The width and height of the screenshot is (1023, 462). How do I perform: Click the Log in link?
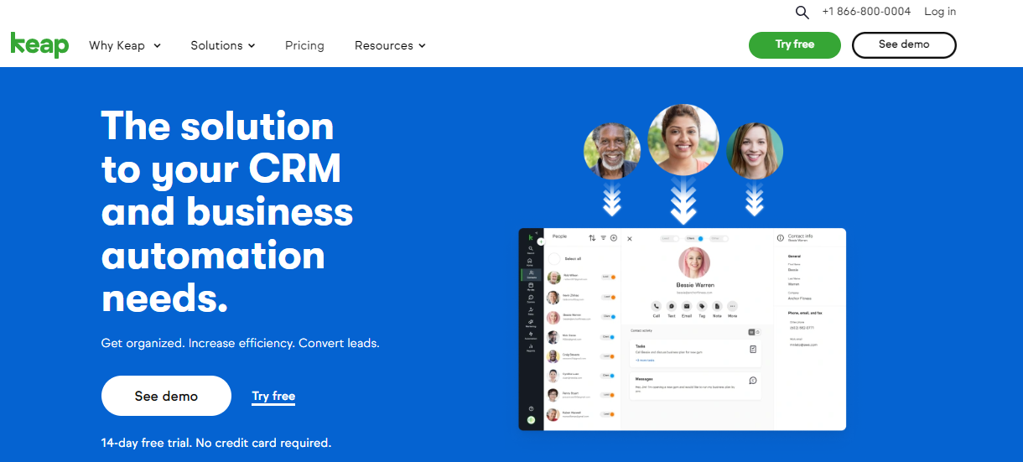(x=940, y=12)
